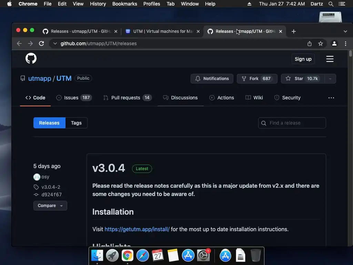The image size is (353, 265).
Task: Open the hamburger navigation menu
Action: pos(330,59)
